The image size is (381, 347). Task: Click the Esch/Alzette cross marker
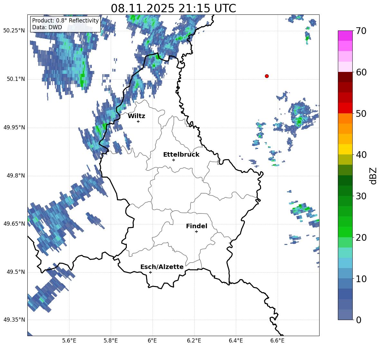[x=150, y=272]
